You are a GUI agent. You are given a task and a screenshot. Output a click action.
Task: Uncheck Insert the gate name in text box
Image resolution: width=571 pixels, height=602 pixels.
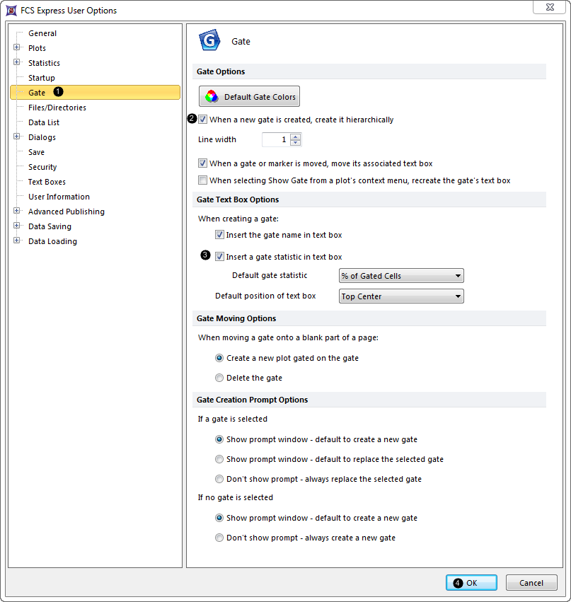click(220, 235)
